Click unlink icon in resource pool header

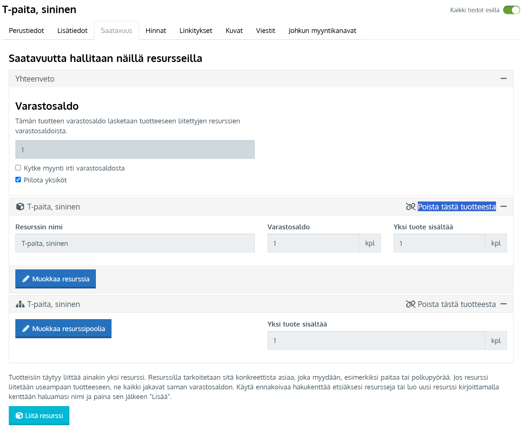[x=410, y=304]
